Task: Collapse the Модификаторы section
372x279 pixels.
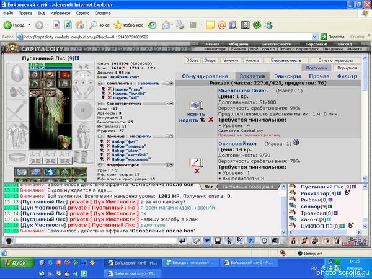Action: 100,165
